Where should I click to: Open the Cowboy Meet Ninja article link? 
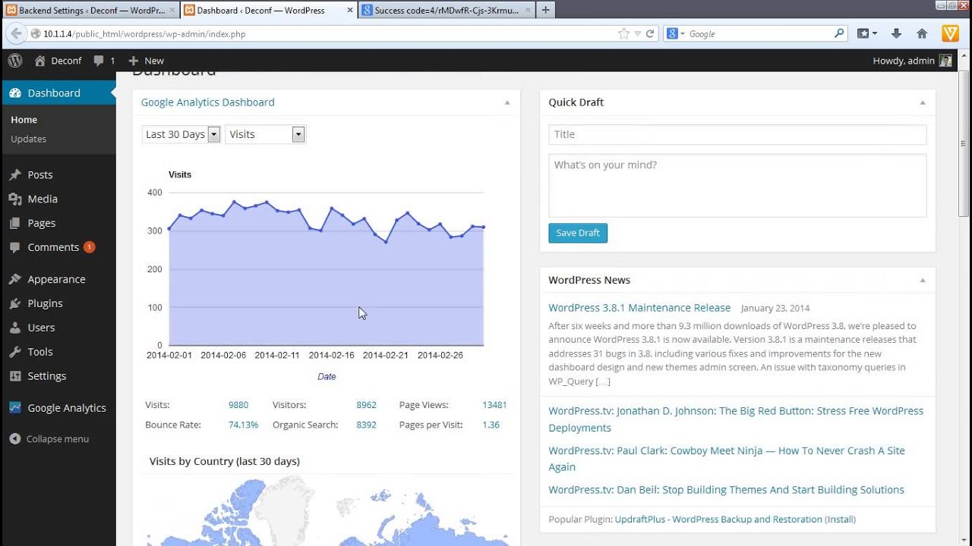(727, 459)
